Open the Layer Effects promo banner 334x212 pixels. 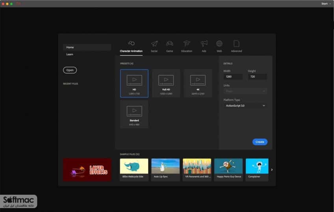coord(87,170)
